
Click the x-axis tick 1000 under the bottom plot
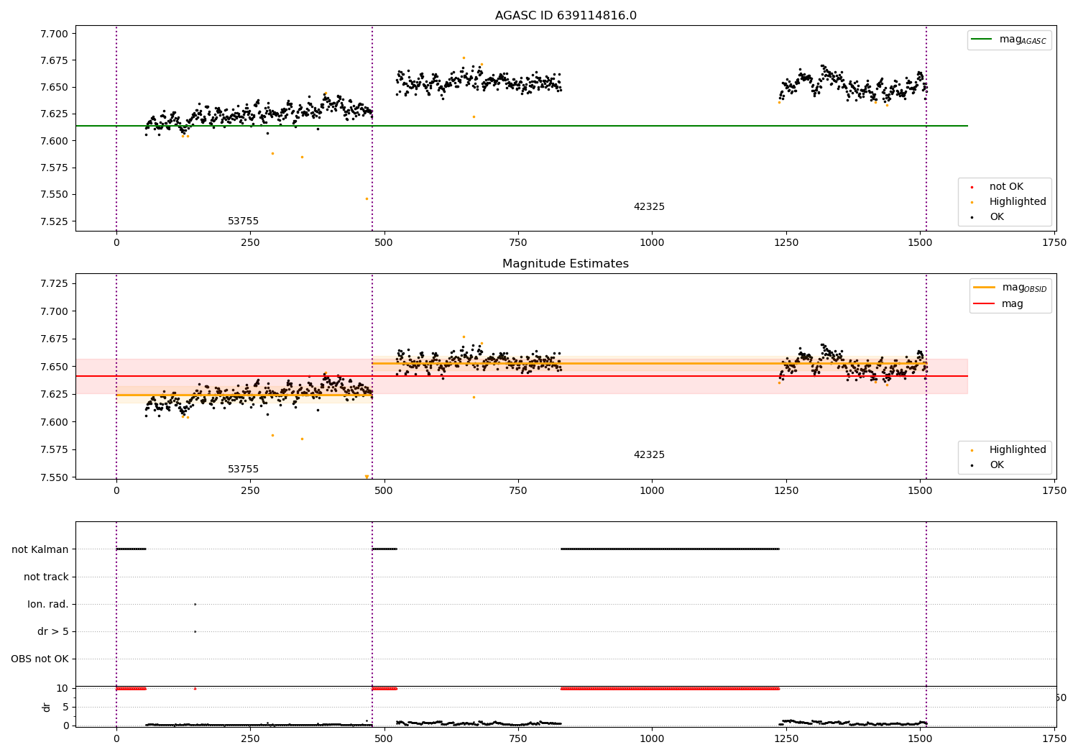(652, 738)
